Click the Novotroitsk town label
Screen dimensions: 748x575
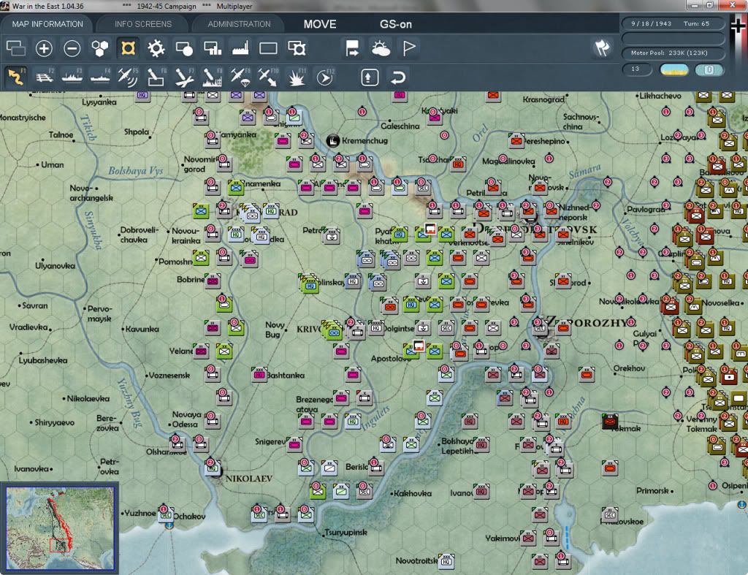[x=416, y=560]
